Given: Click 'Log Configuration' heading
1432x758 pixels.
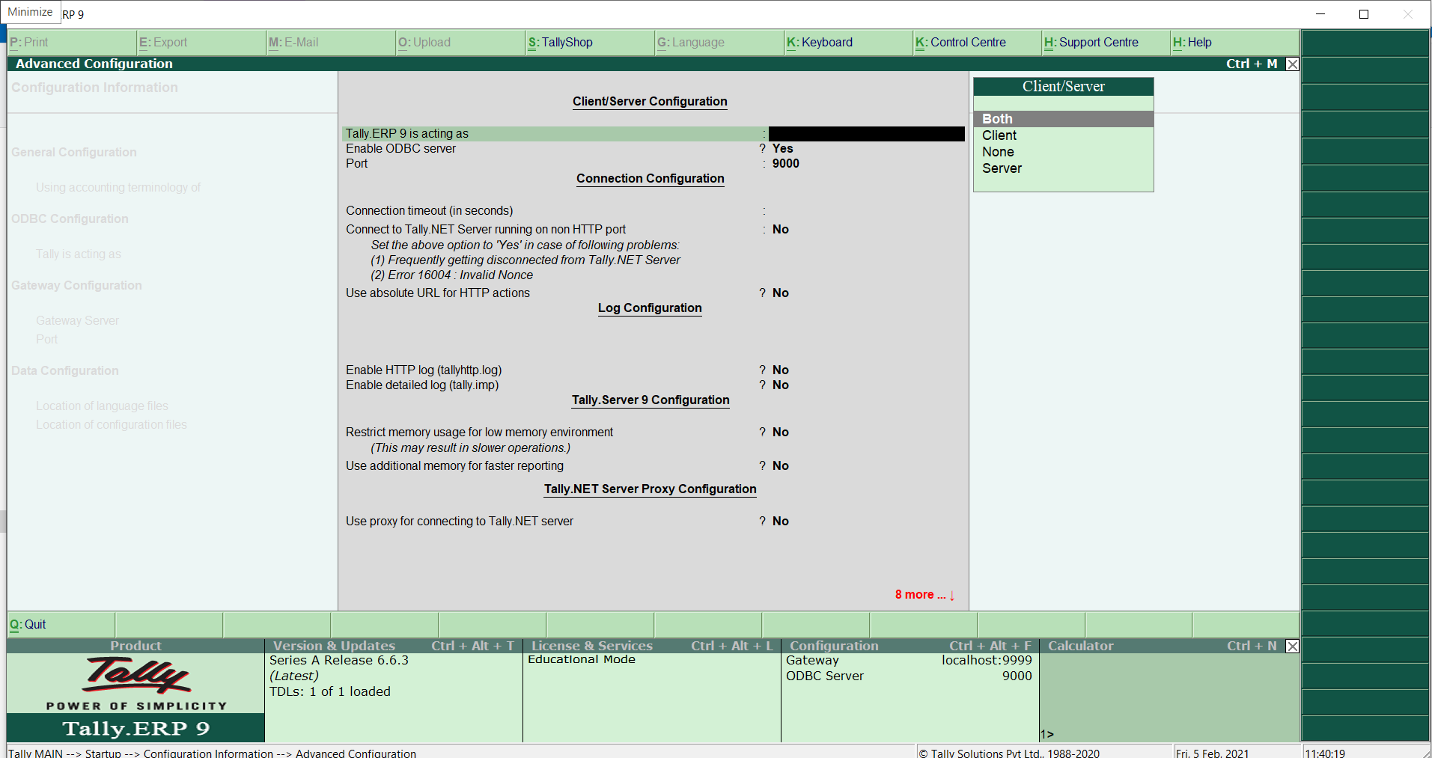Looking at the screenshot, I should (x=650, y=308).
